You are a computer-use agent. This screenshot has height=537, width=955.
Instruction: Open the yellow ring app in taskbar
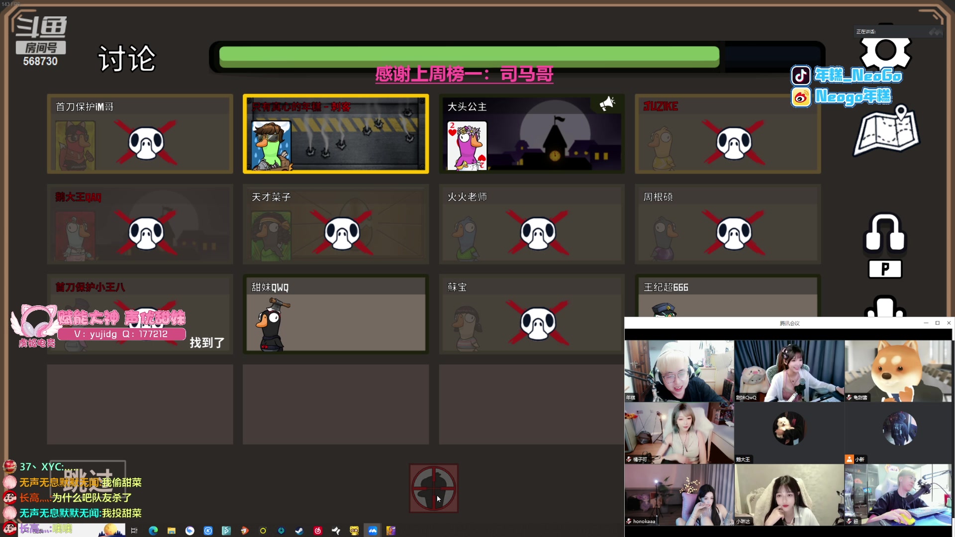(263, 531)
